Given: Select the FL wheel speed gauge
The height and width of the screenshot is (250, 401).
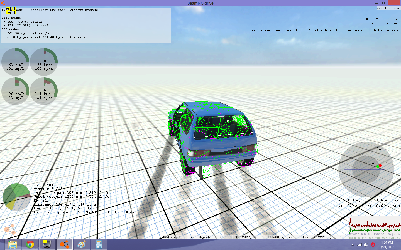Looking at the screenshot, I should [44, 91].
